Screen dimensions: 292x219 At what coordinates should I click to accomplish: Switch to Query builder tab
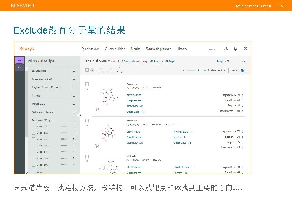pyautogui.click(x=114, y=49)
